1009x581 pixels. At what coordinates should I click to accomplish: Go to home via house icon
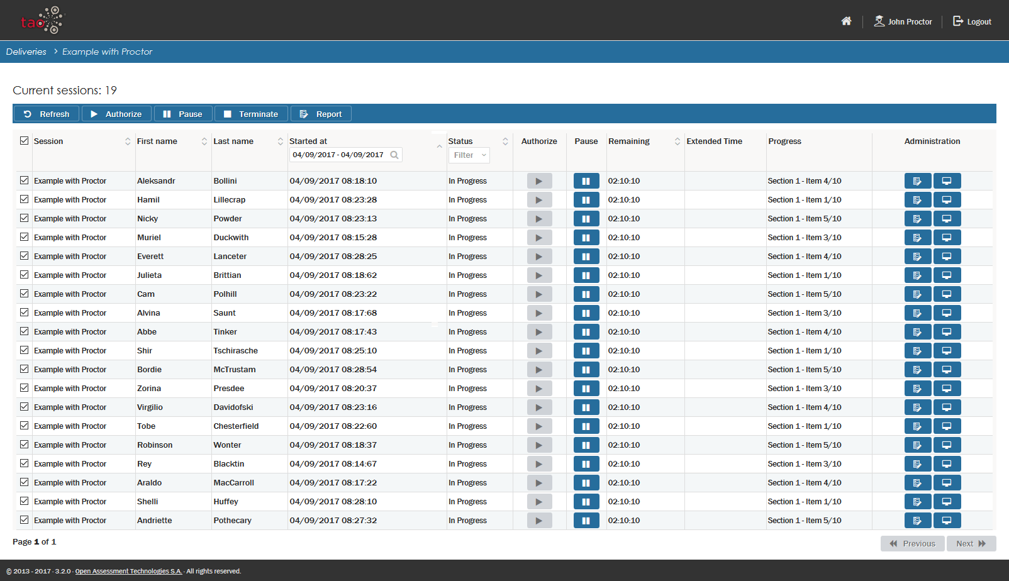pyautogui.click(x=846, y=21)
